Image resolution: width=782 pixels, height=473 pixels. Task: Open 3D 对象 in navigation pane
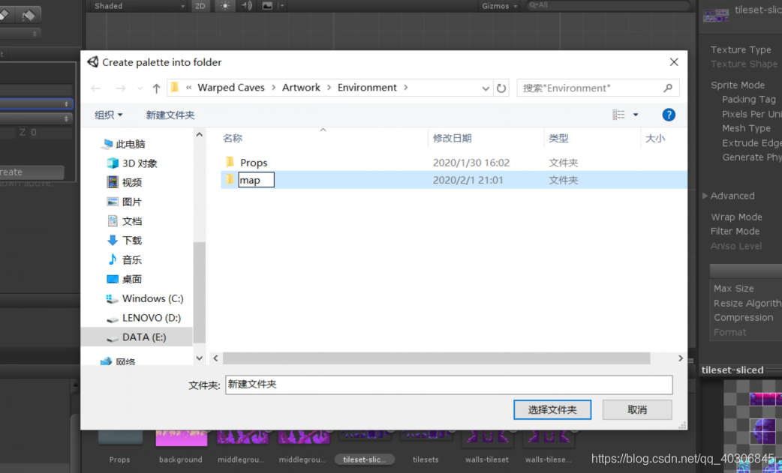[132, 163]
